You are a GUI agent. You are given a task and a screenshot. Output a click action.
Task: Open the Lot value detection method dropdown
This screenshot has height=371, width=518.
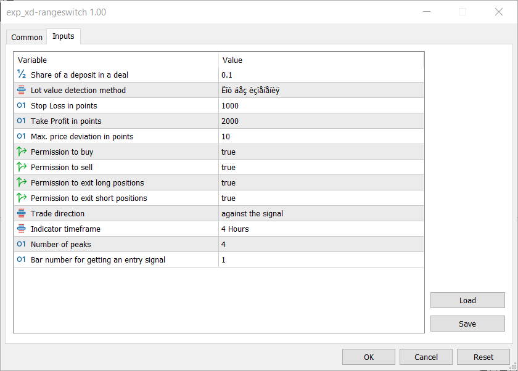321,90
